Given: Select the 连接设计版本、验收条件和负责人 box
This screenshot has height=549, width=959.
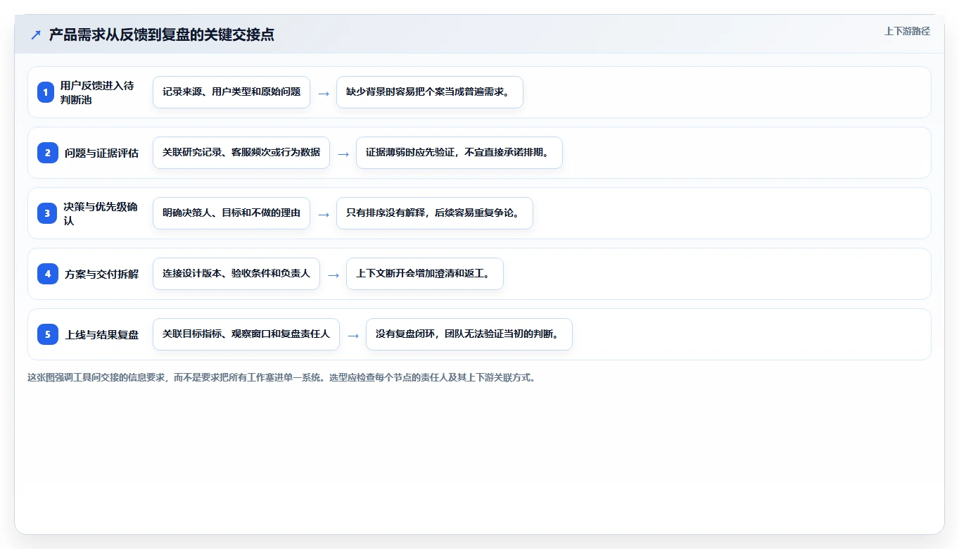Looking at the screenshot, I should [x=236, y=274].
